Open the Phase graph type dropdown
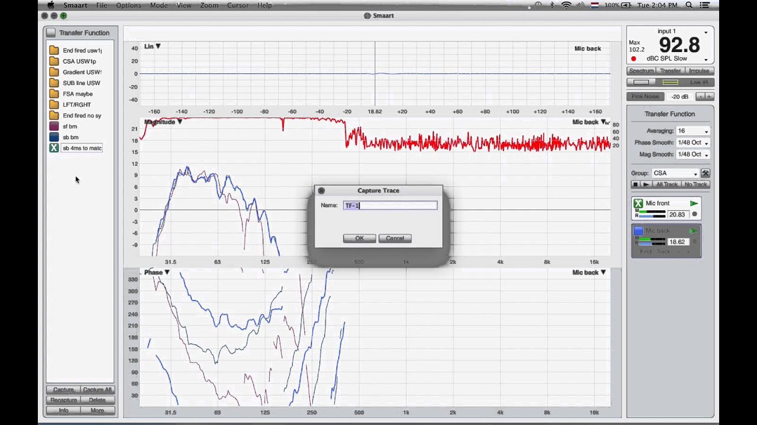The width and height of the screenshot is (757, 425). (157, 272)
